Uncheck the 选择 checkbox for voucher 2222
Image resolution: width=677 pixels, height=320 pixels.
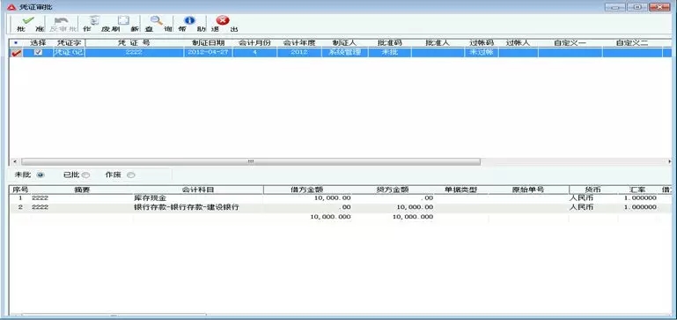click(38, 52)
